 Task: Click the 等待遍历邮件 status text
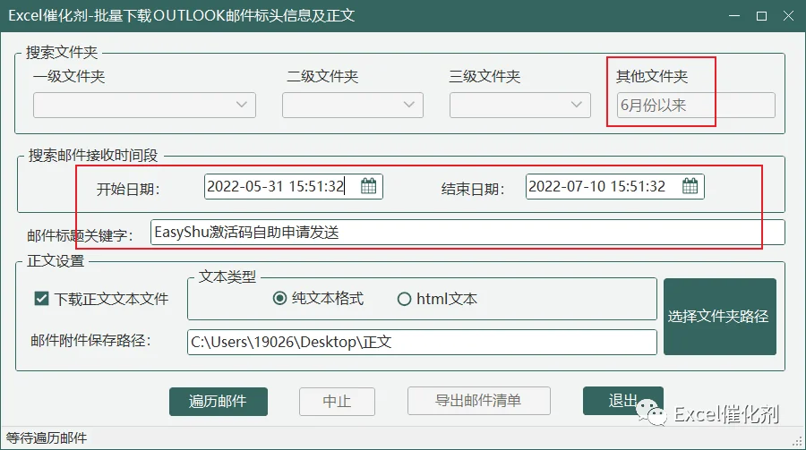[47, 438]
